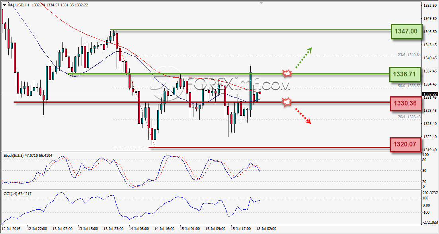Click the -100 level on the CCI scale
Screen dimensions: 439x234
click(x=426, y=213)
